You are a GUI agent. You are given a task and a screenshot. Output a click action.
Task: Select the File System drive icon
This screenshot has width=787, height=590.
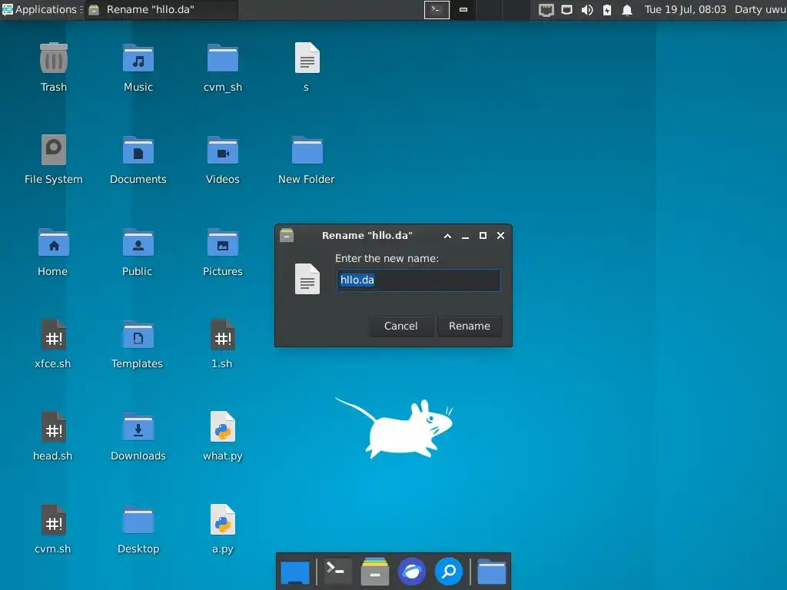(54, 150)
